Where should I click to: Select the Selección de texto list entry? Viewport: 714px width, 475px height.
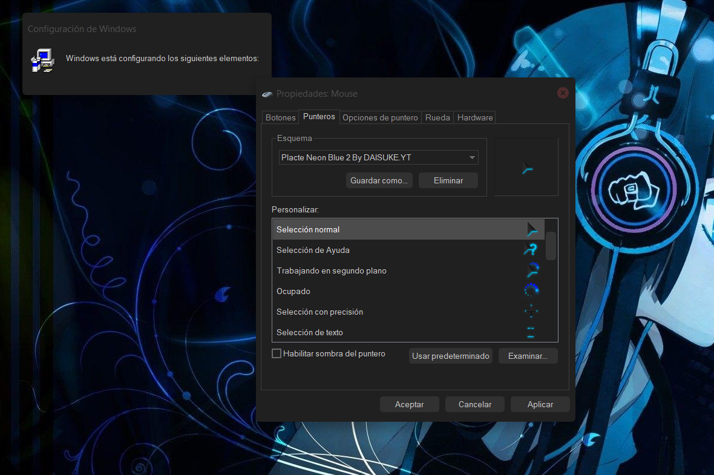[x=363, y=332]
